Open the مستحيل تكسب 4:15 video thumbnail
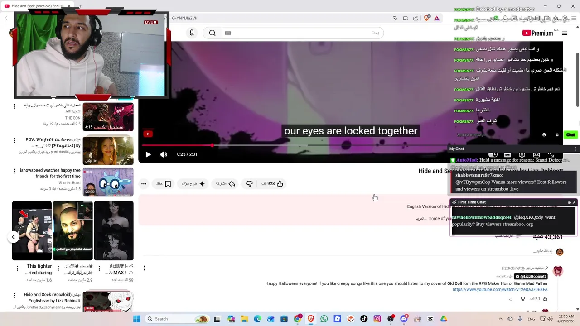This screenshot has width=580, height=326. click(108, 117)
